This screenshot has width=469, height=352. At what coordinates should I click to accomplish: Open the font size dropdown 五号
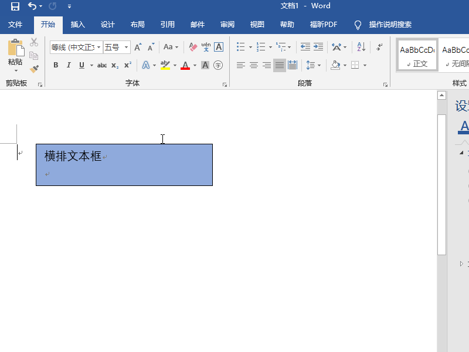[x=126, y=48]
